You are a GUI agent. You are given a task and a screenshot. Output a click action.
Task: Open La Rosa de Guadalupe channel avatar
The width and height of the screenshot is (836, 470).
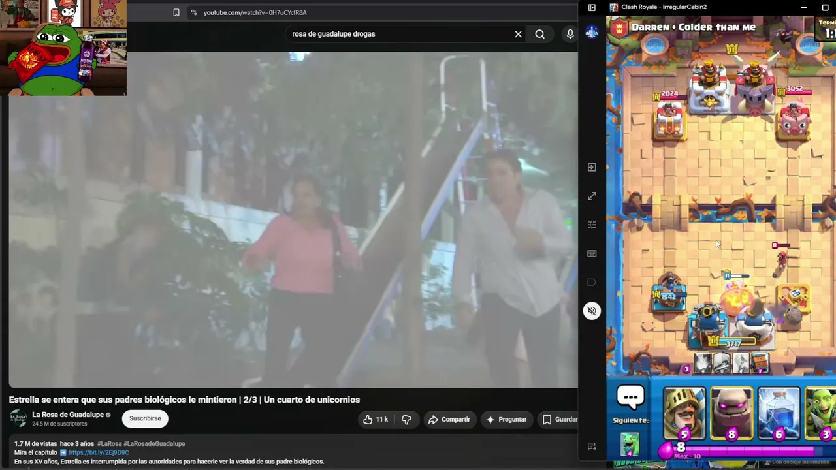coord(18,418)
